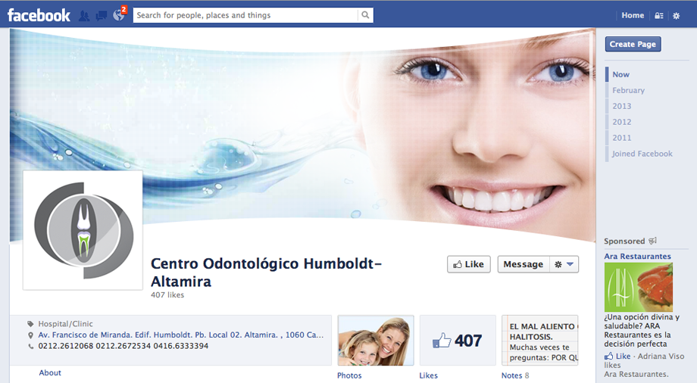Image resolution: width=697 pixels, height=383 pixels.
Task: Jump to 2011 in timeline
Action: coord(621,138)
